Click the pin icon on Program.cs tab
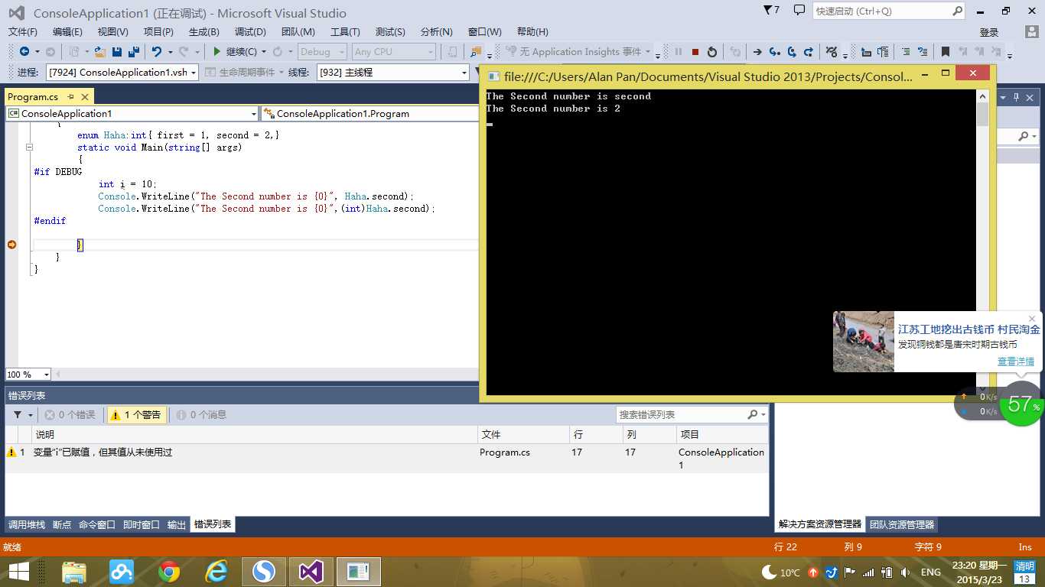This screenshot has height=587, width=1045. [70, 97]
